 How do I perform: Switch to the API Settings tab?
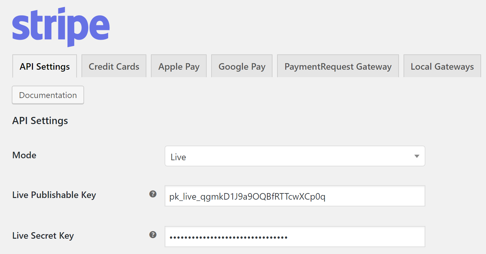pos(45,66)
